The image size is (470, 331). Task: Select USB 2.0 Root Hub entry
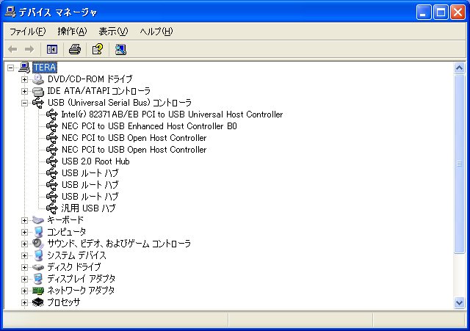pyautogui.click(x=95, y=161)
